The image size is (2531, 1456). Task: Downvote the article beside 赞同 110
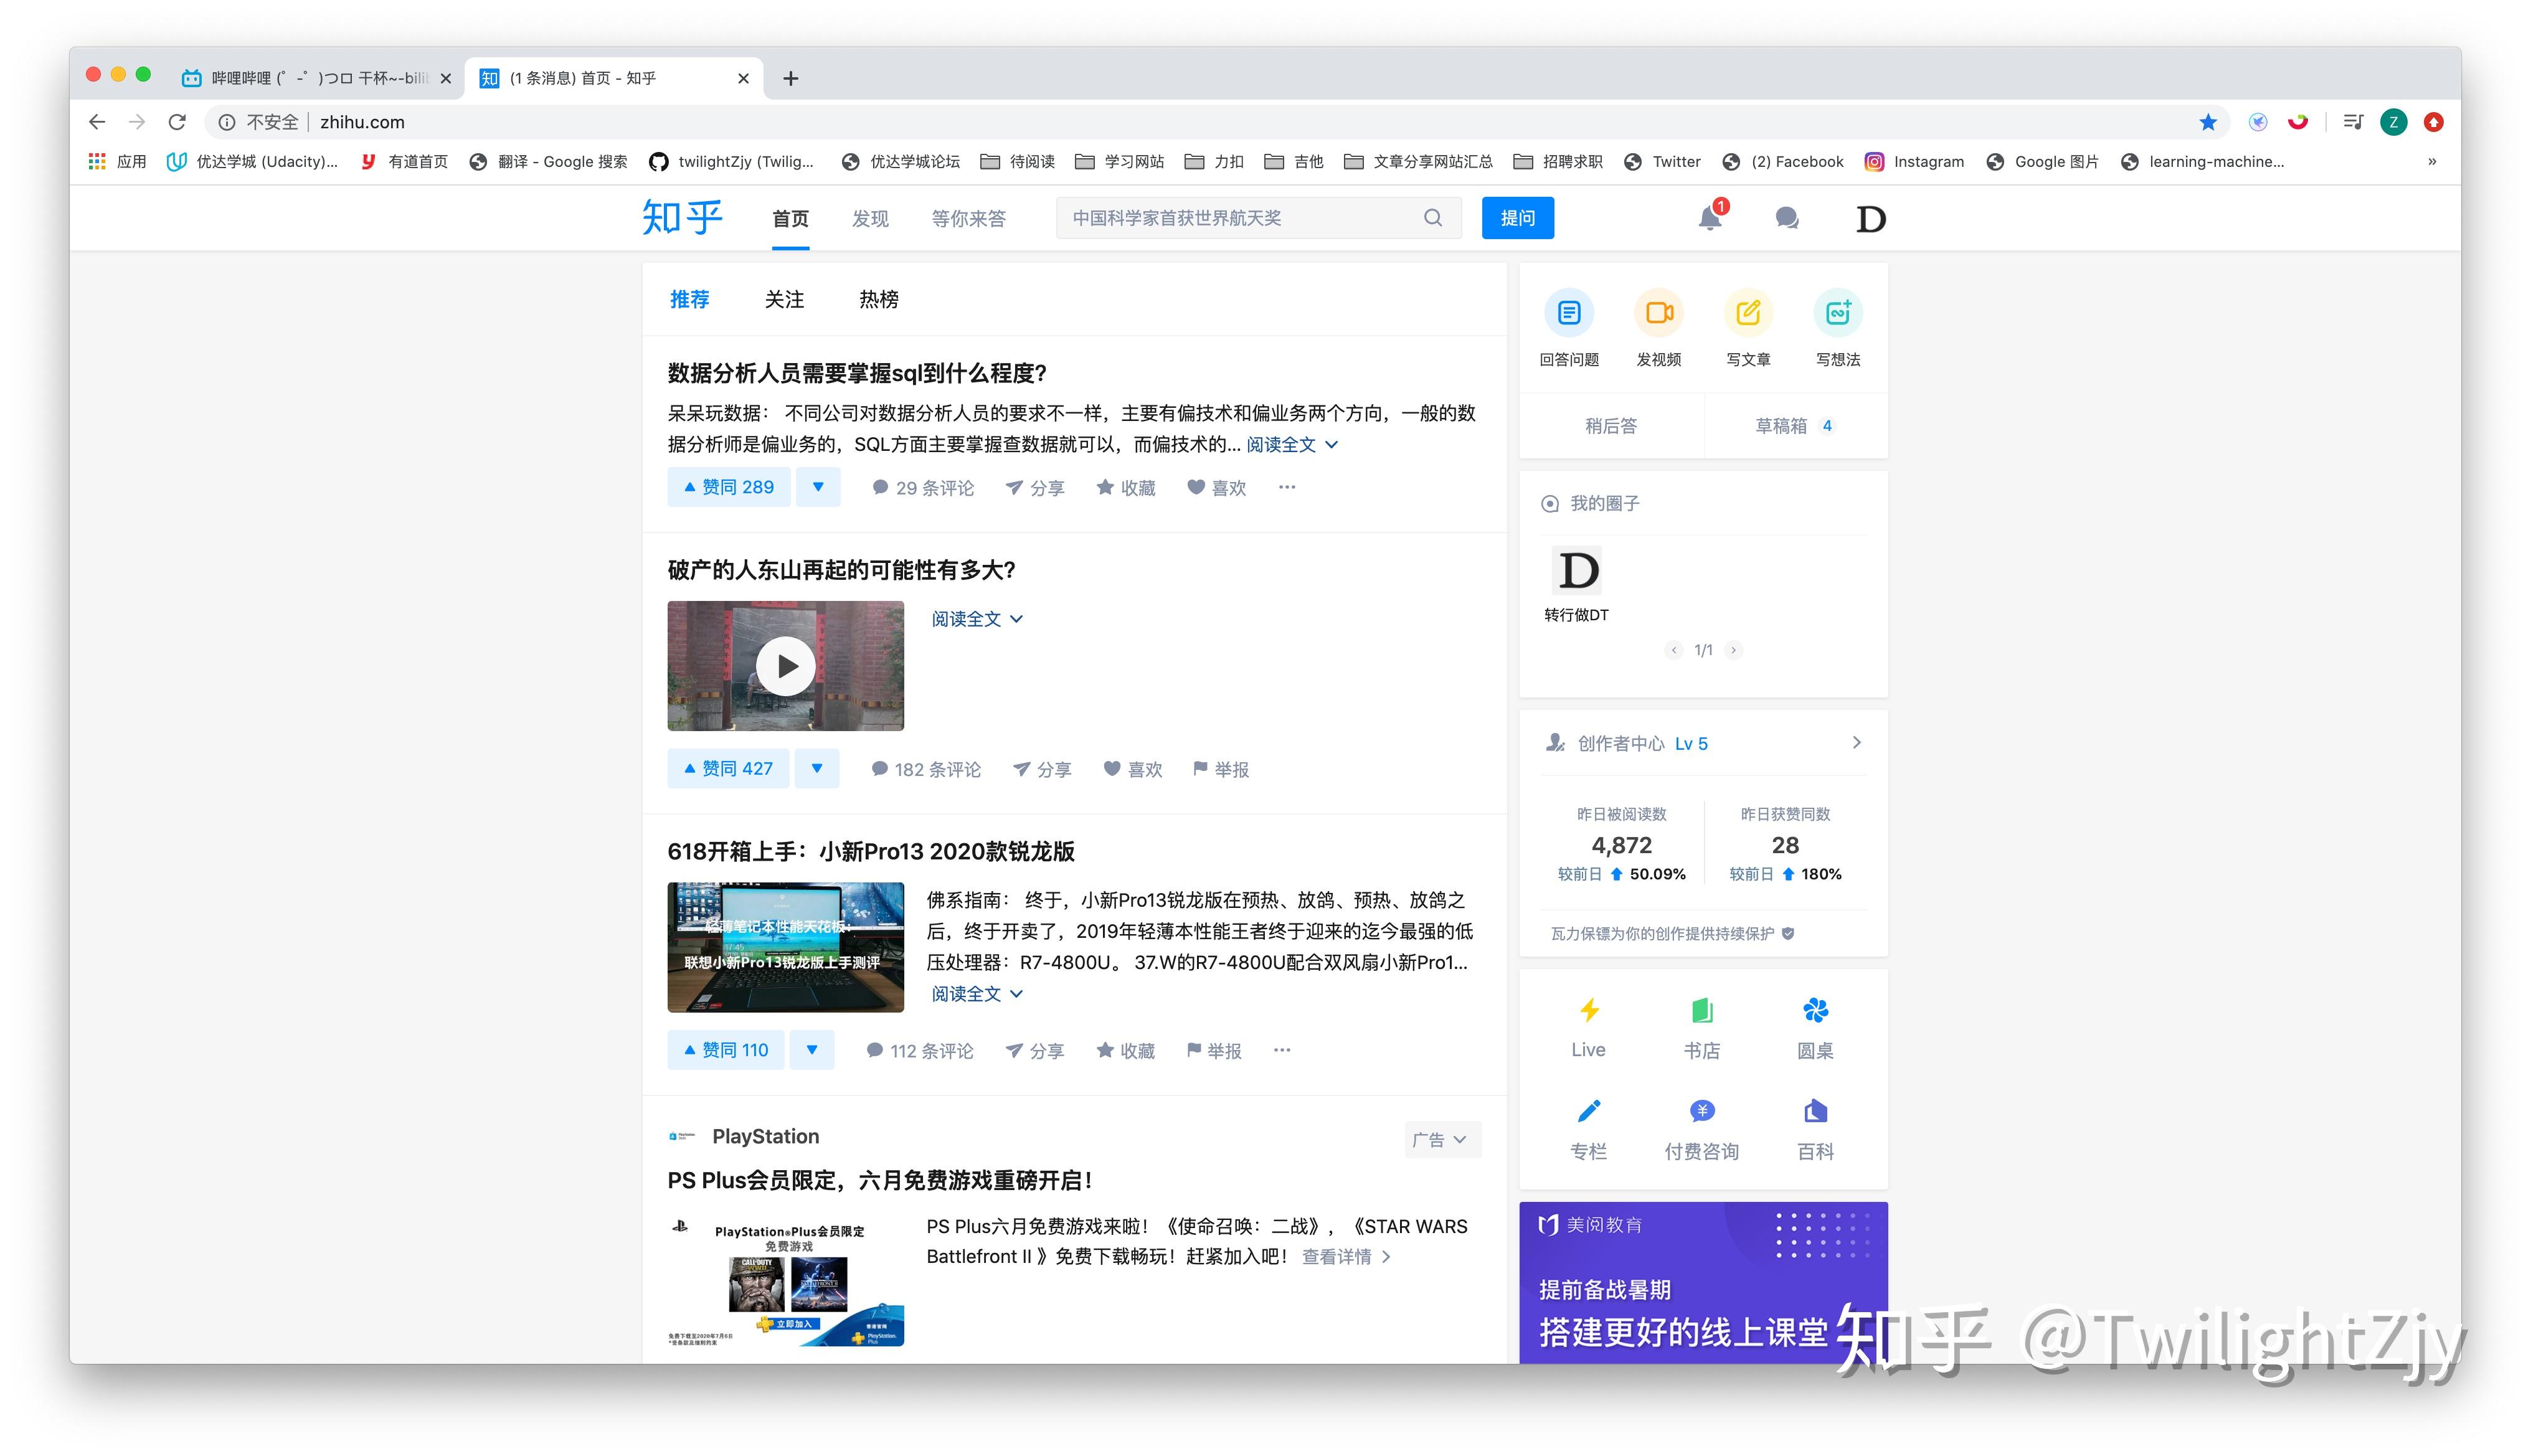(x=812, y=1050)
